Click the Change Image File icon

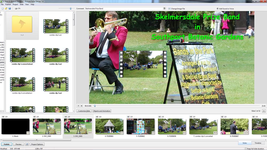point(169,9)
